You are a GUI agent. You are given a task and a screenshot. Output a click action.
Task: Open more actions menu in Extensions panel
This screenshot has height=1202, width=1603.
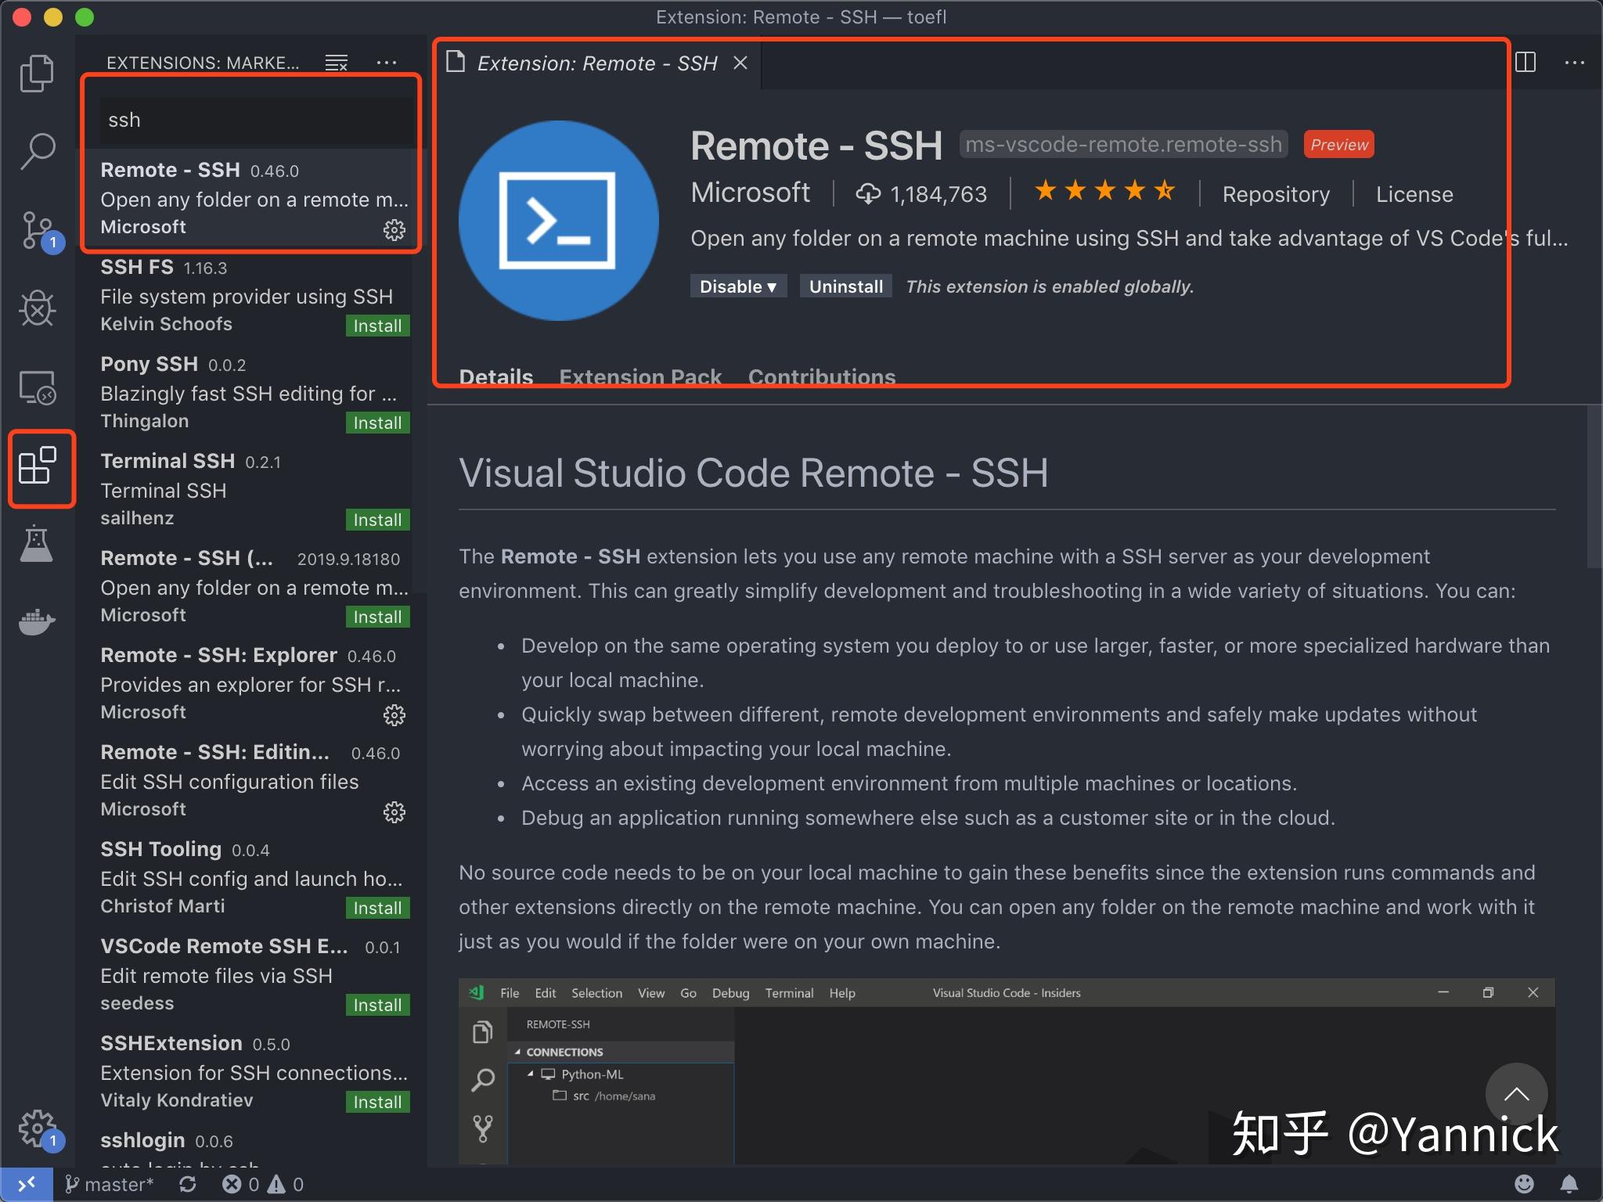tap(387, 62)
